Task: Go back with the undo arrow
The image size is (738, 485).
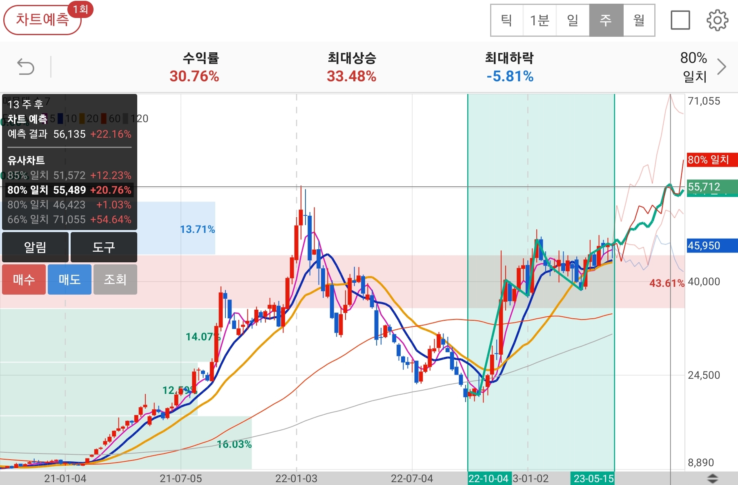Action: (26, 67)
